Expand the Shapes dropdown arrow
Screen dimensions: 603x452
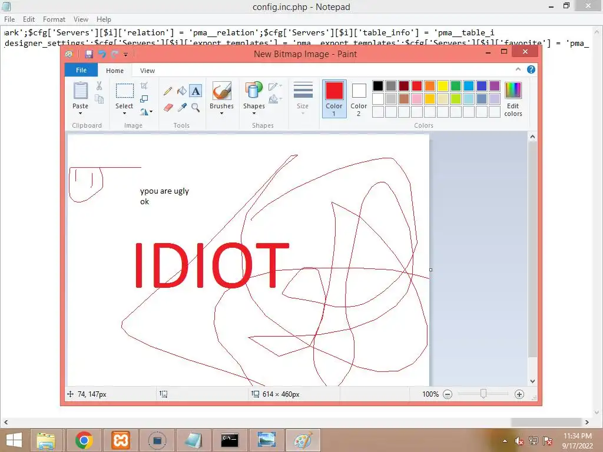click(x=254, y=114)
